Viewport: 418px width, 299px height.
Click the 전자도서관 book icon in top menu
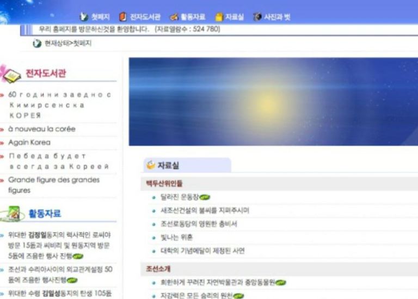click(x=123, y=17)
